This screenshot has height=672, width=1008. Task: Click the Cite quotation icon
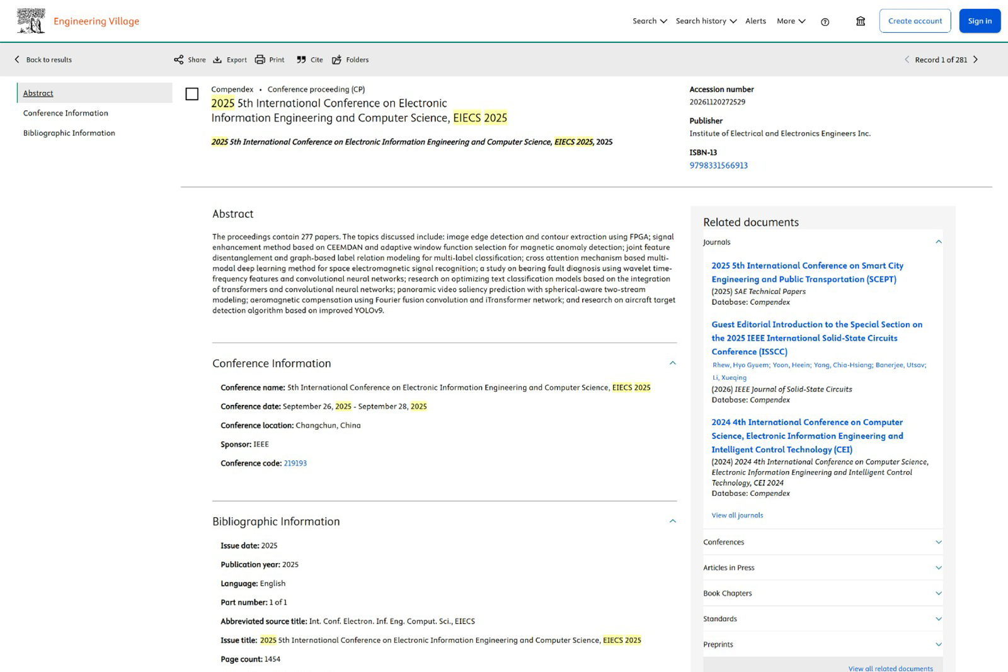(x=301, y=60)
